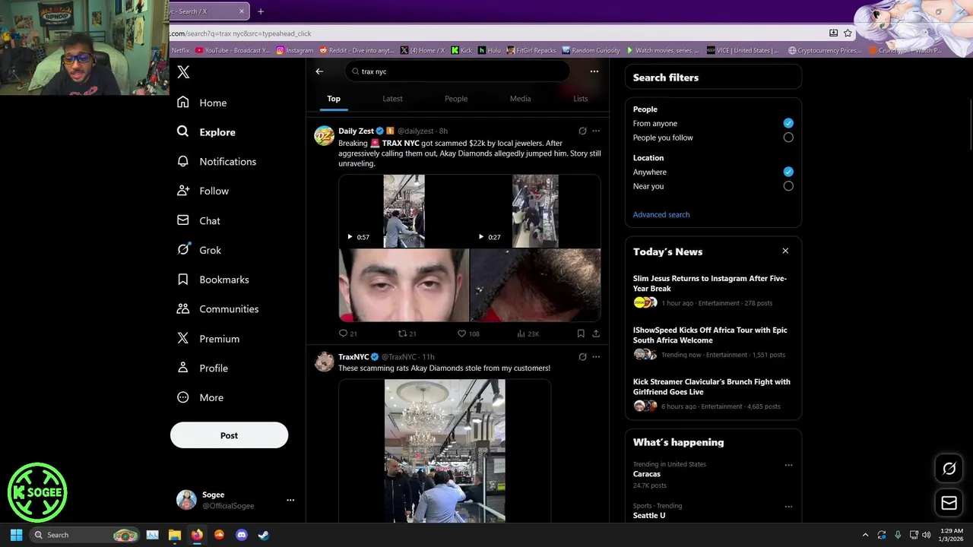
Task: Open the Daily Zest profile name
Action: click(x=356, y=131)
